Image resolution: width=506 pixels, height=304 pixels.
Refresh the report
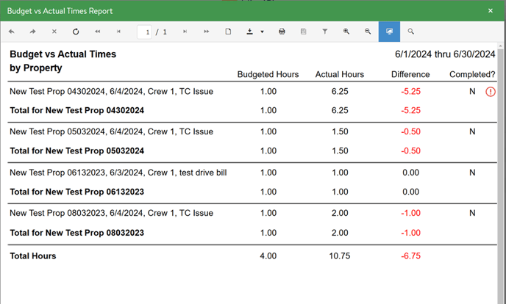[x=76, y=32]
